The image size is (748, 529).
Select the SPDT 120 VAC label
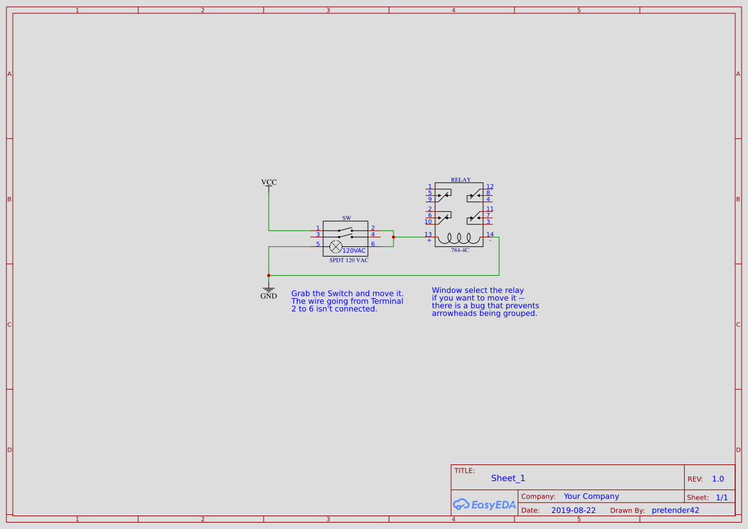[349, 260]
